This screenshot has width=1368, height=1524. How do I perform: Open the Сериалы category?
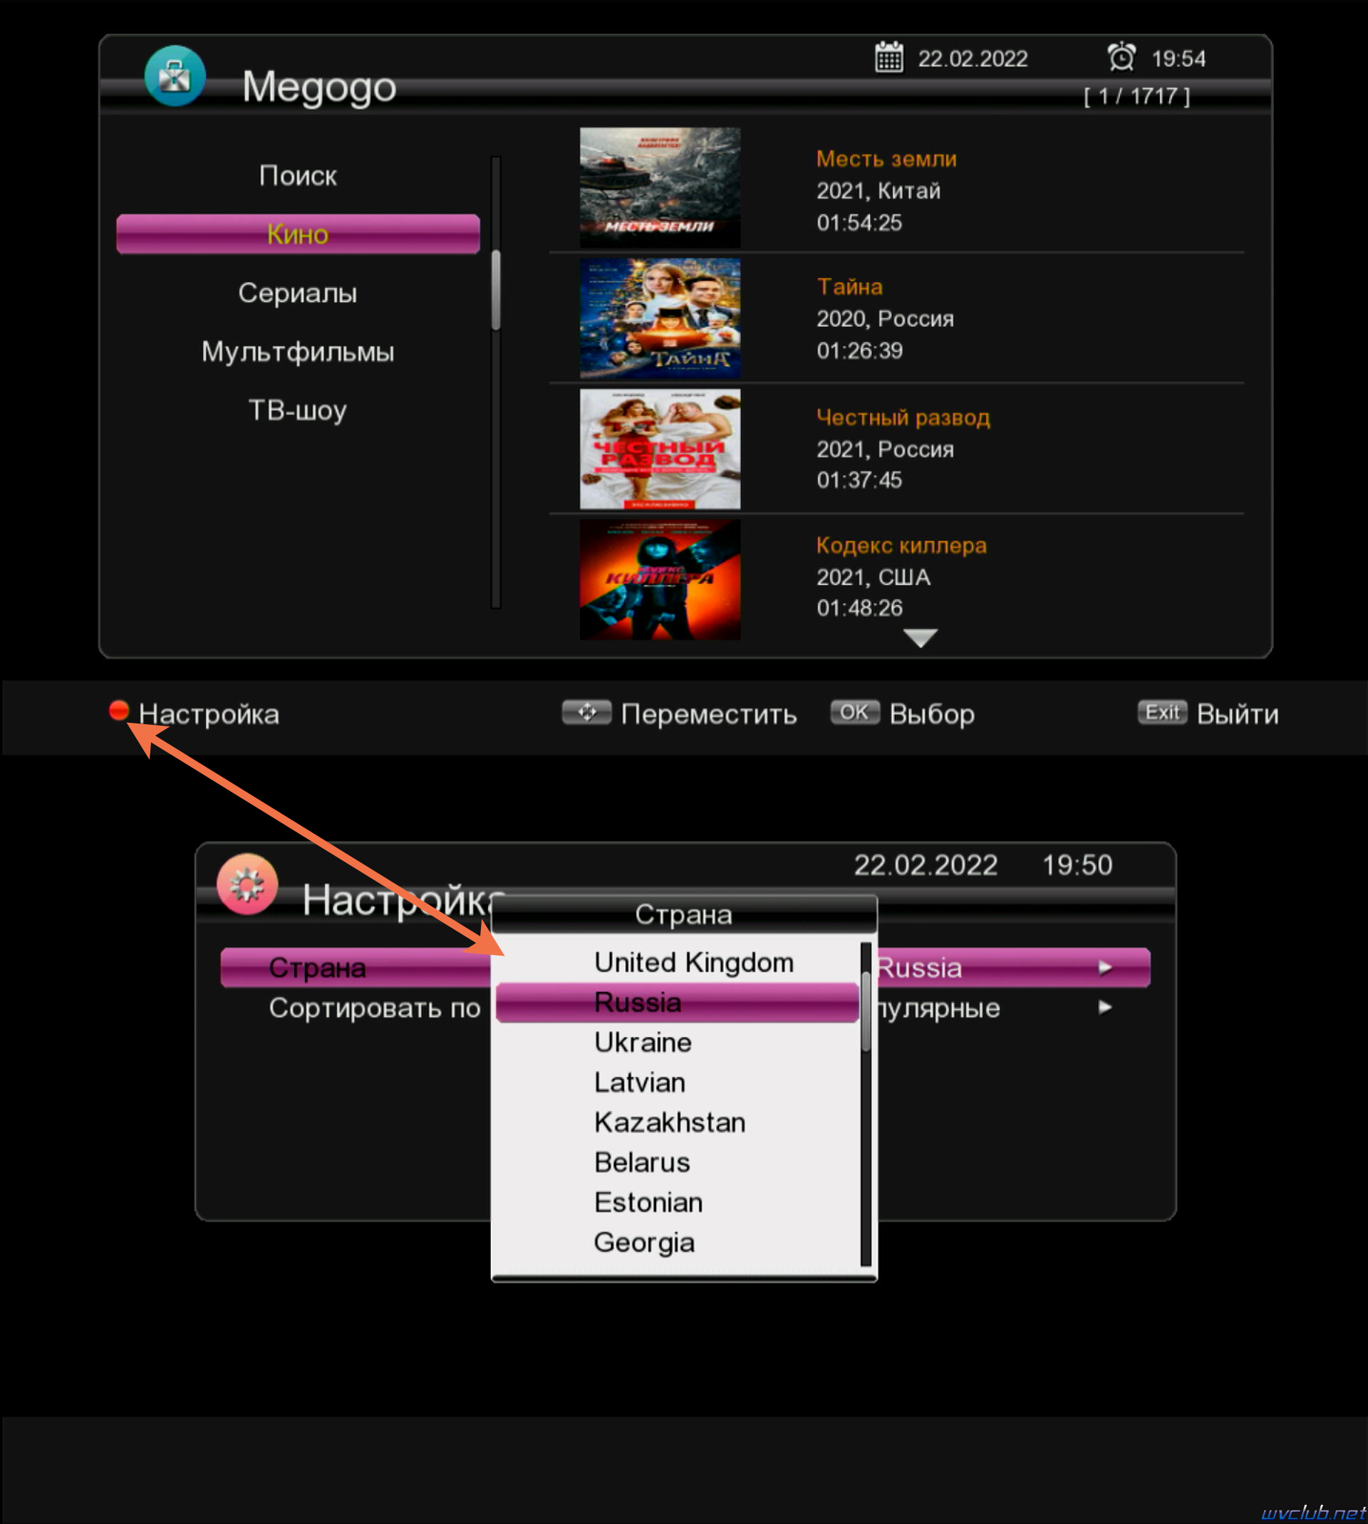coord(298,293)
